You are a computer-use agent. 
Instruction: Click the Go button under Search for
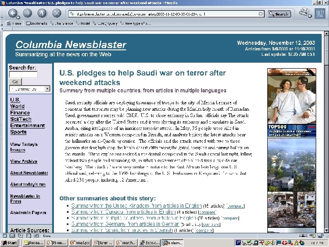[15, 82]
